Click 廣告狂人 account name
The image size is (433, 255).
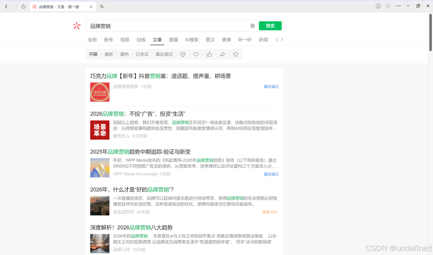coord(121,136)
